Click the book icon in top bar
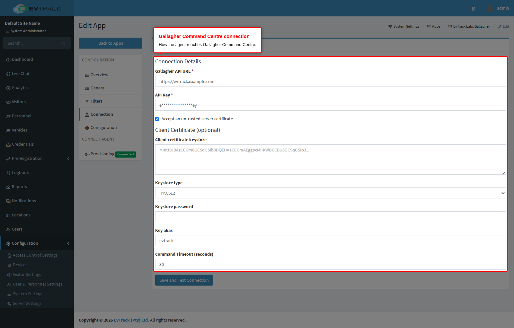 474,9
